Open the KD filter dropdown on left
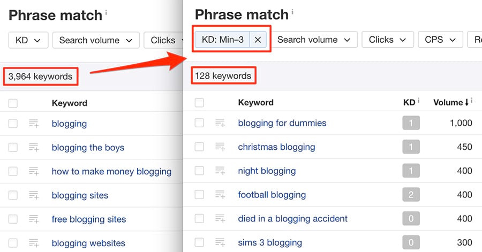The width and height of the screenshot is (482, 252). pos(28,40)
